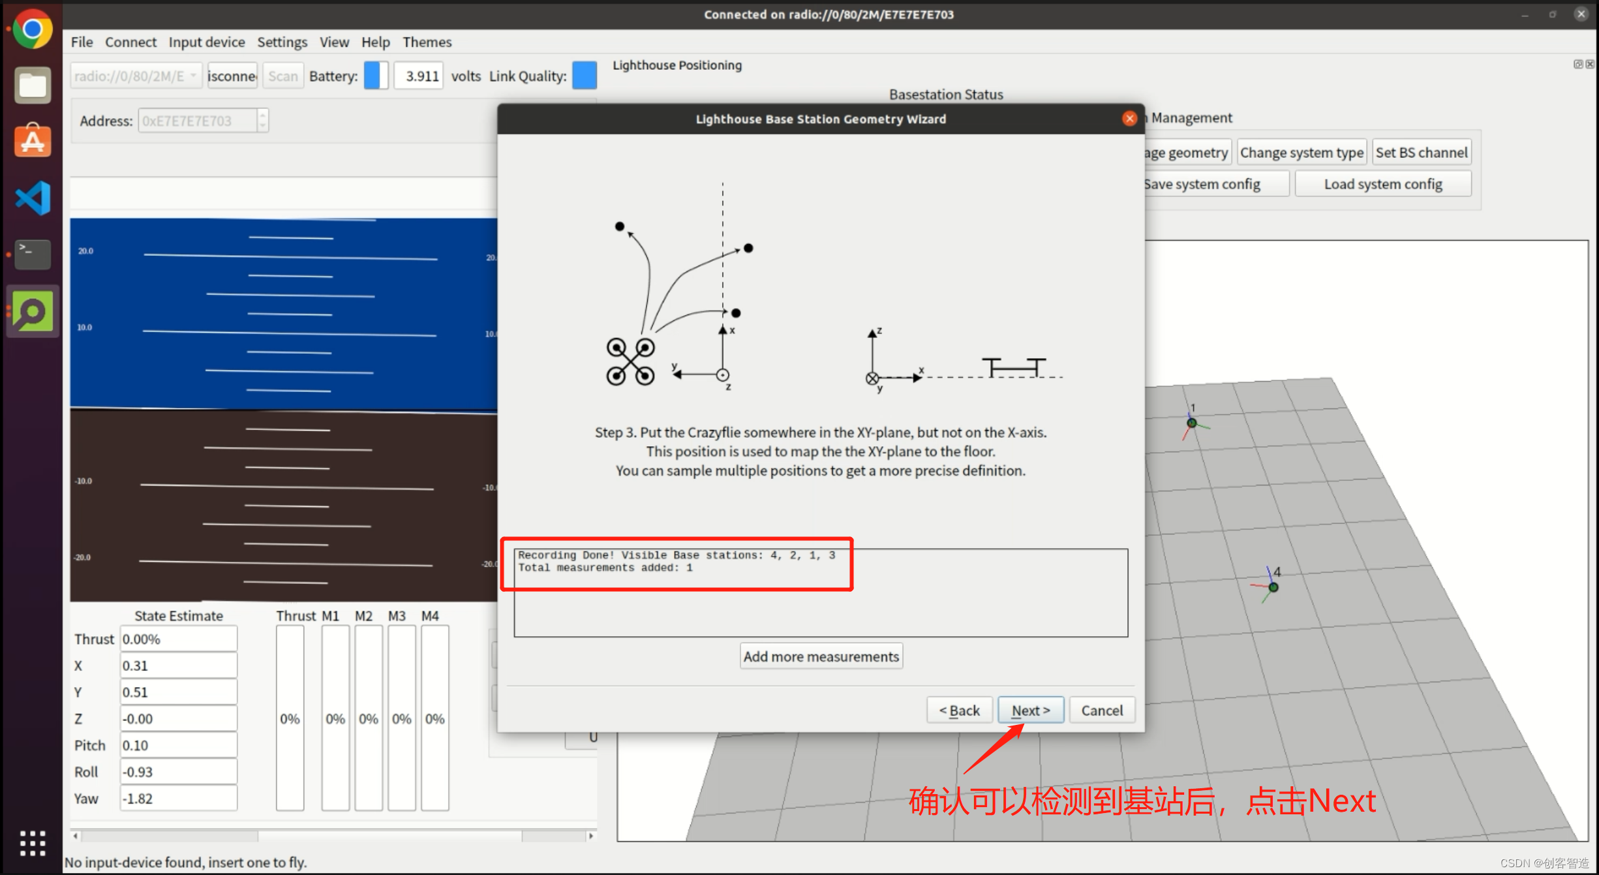Click the blue Battery level bar
The width and height of the screenshot is (1599, 875).
click(376, 76)
